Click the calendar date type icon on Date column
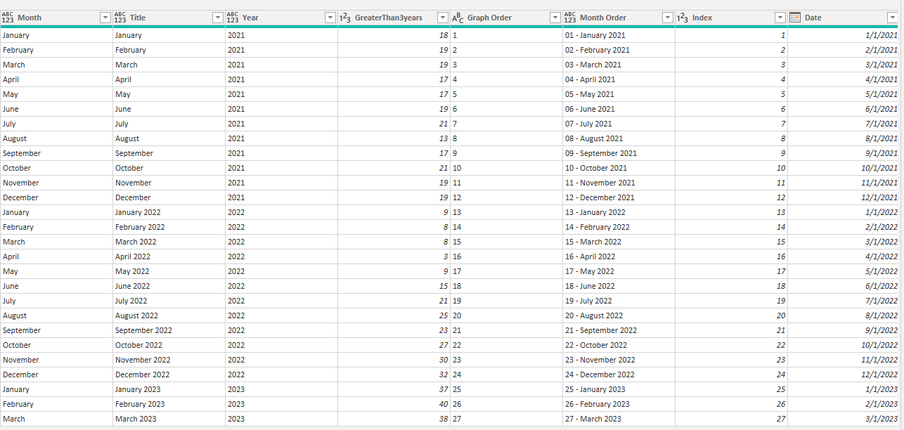Image resolution: width=904 pixels, height=430 pixels. click(x=795, y=18)
